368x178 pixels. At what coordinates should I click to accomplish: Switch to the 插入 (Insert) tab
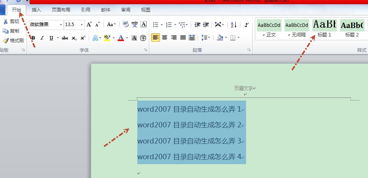pos(37,10)
